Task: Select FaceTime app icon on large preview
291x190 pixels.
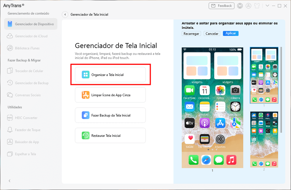Action: (x=189, y=90)
